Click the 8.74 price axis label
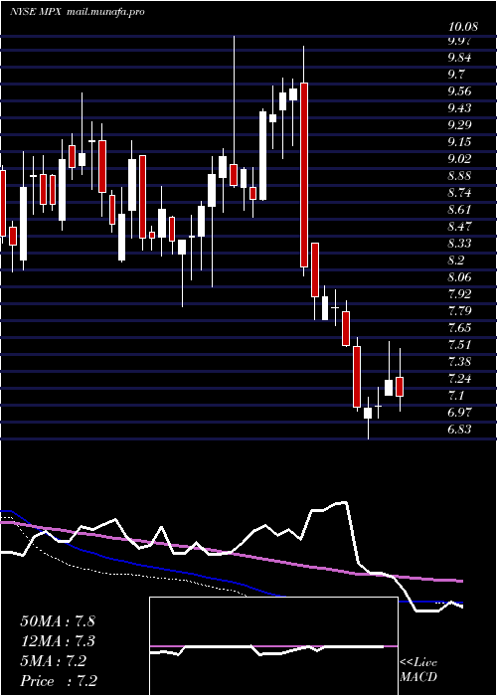The width and height of the screenshot is (497, 696). pyautogui.click(x=459, y=193)
